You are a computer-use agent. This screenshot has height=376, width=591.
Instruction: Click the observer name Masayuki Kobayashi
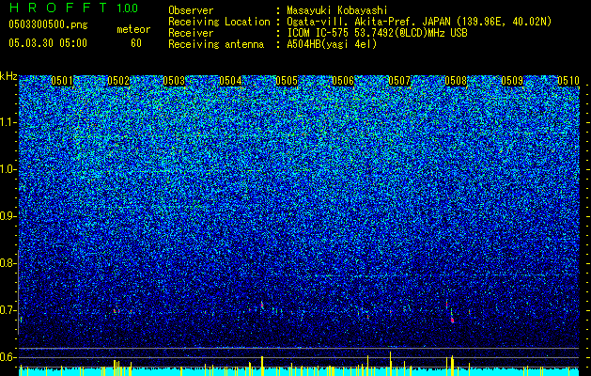pos(337,10)
